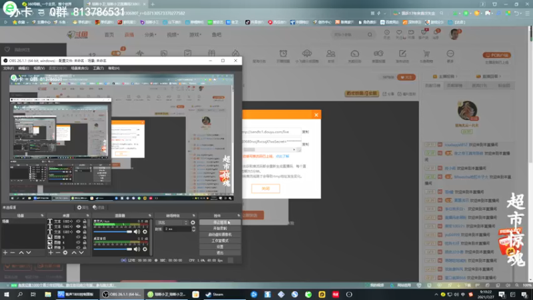Image resolution: width=533 pixels, height=300 pixels.
Task: Move scene up with arrow icon
Action: (21, 253)
